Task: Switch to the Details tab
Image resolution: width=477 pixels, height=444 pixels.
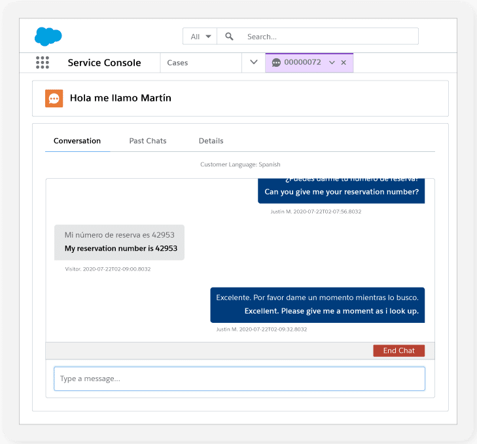Action: click(x=211, y=141)
